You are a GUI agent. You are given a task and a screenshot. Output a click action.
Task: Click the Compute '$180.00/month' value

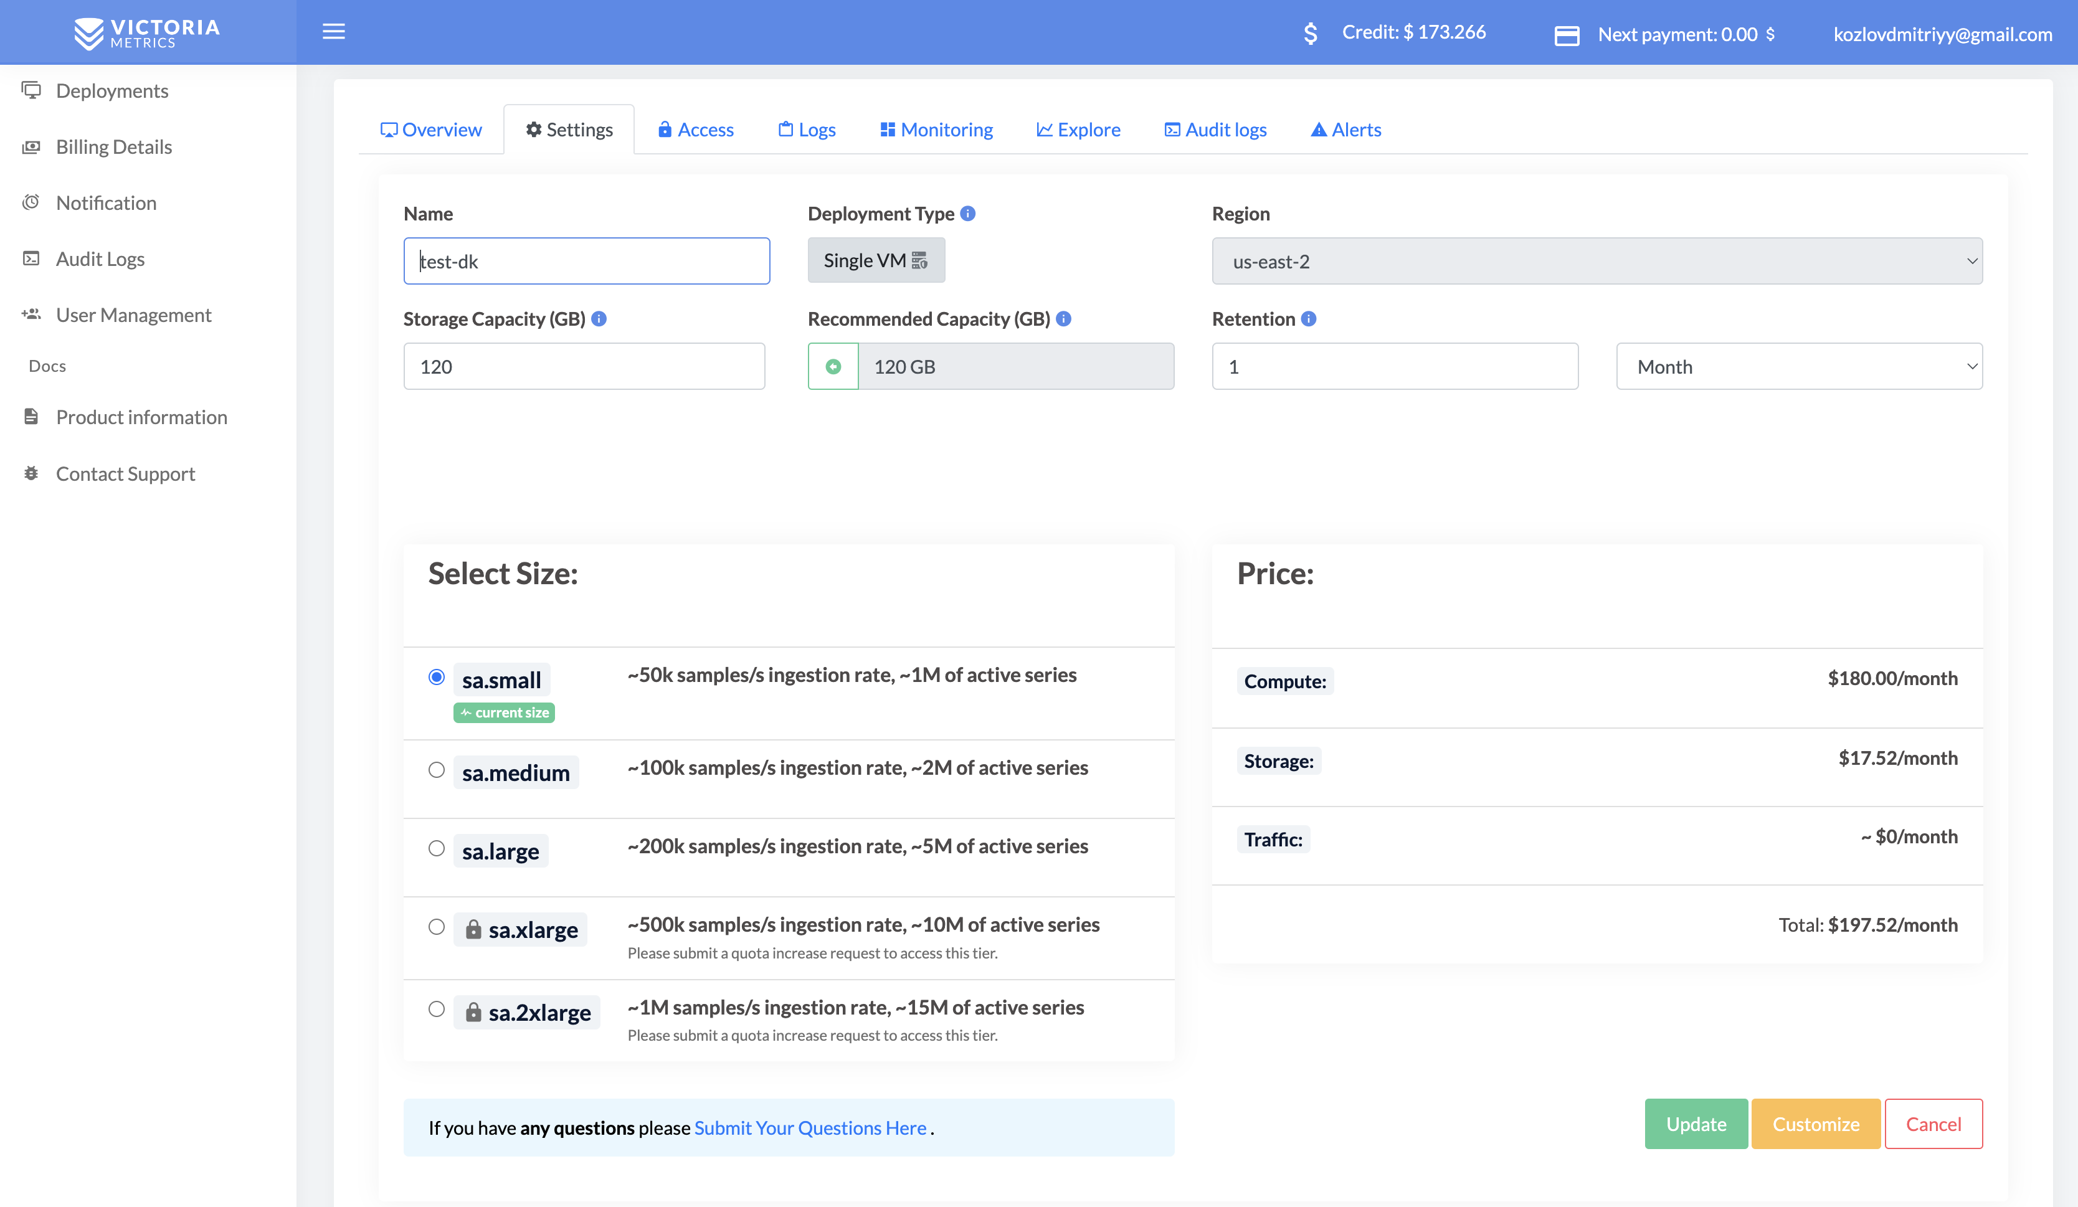tap(1892, 678)
